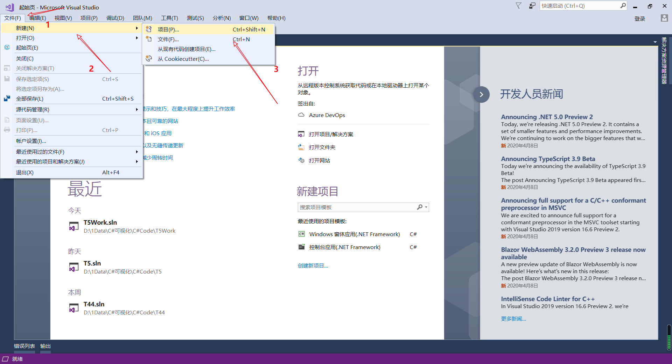
Task: Switch to the 错误列表 tab
Action: tap(24, 346)
